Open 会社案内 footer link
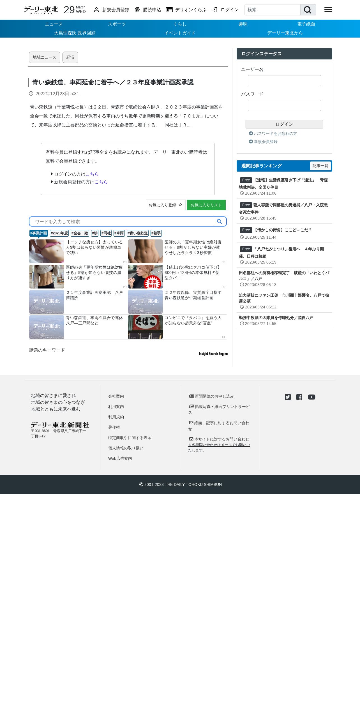The image size is (360, 720). click(x=116, y=396)
